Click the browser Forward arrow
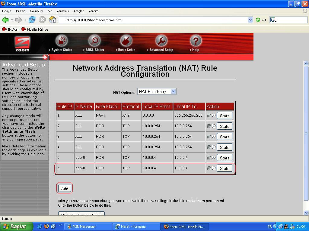Screen dimensions: 309x231 (x=19, y=20)
